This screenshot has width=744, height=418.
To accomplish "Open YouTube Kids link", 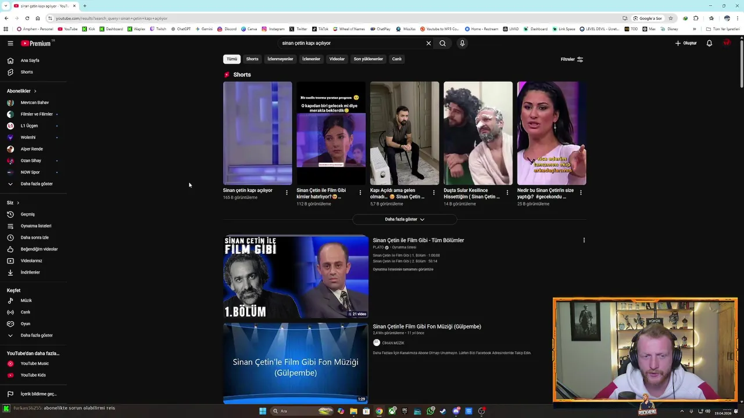I will [x=34, y=375].
